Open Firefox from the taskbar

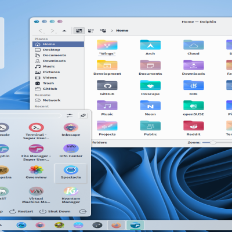tap(117, 225)
